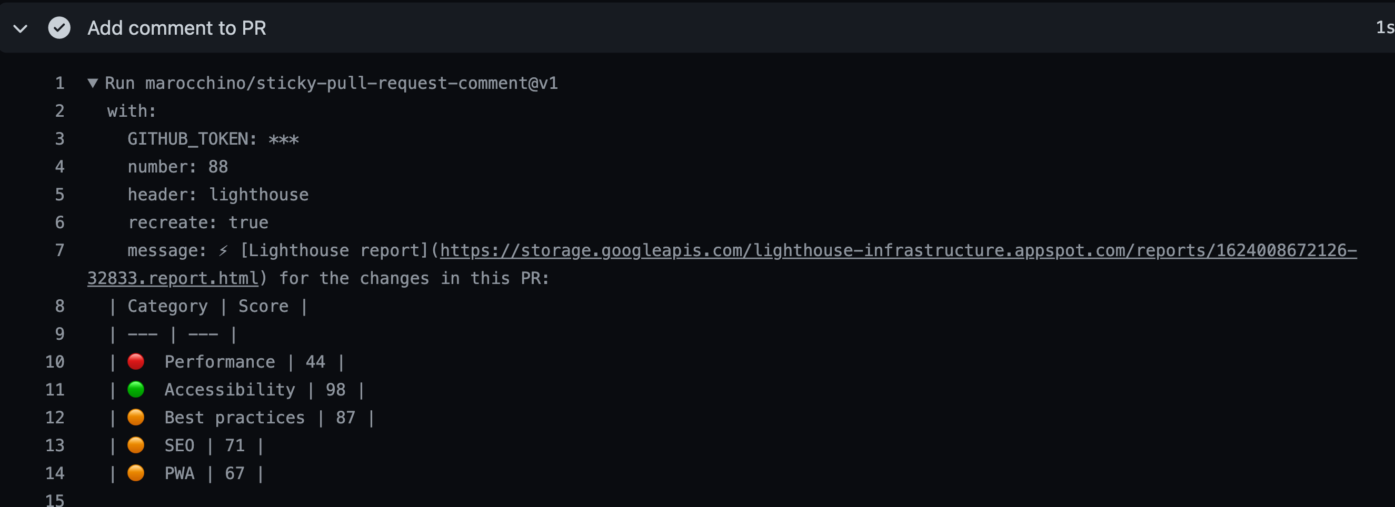
Task: Click the orange Best practices score indicator
Action: tap(136, 417)
